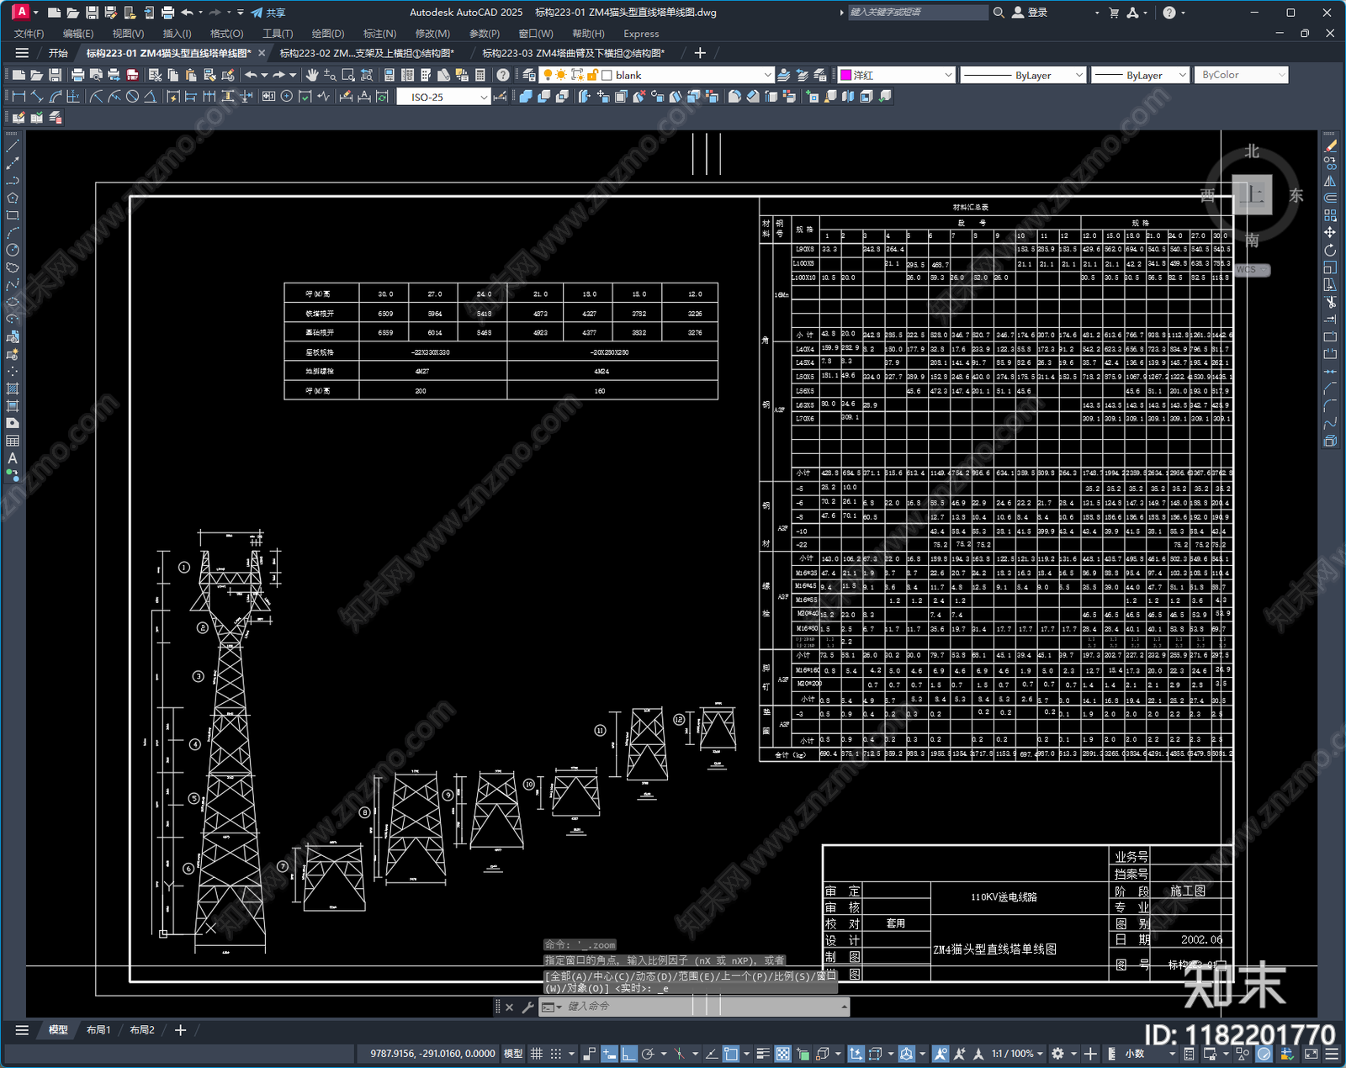Open the ISO-25 dimension style dropdown
Screen dimensions: 1346x1068
pyautogui.click(x=443, y=97)
